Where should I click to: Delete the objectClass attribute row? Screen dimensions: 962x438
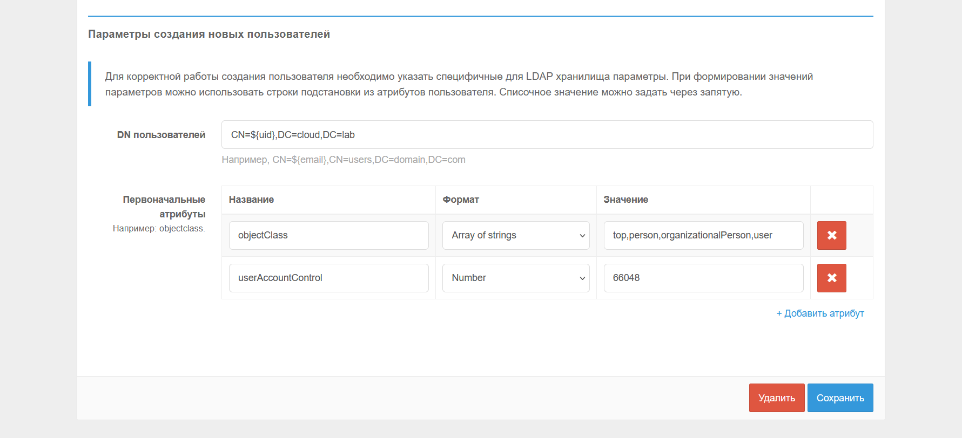point(831,235)
